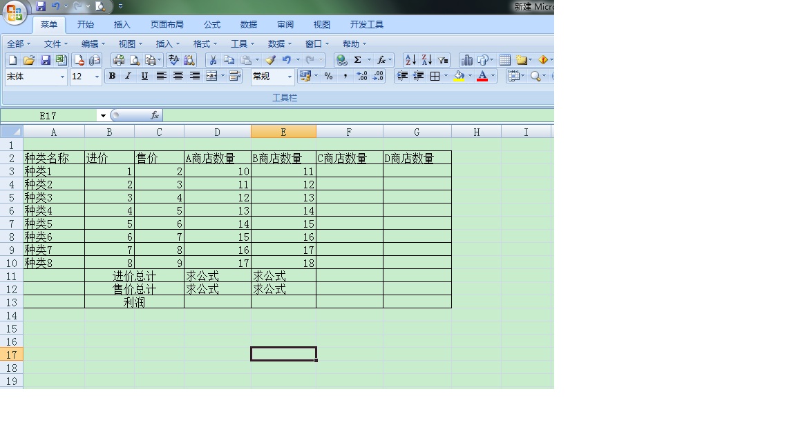Open the 格式 menu
This screenshot has width=796, height=447.
coord(205,44)
